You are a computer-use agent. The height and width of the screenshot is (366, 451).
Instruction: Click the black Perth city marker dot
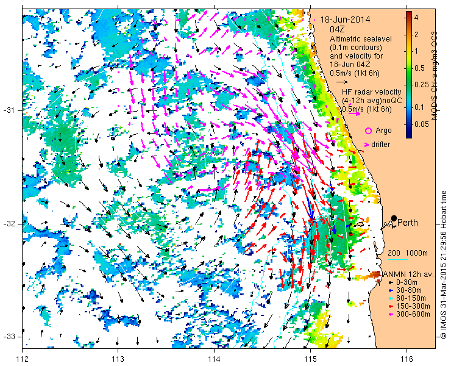tap(394, 218)
